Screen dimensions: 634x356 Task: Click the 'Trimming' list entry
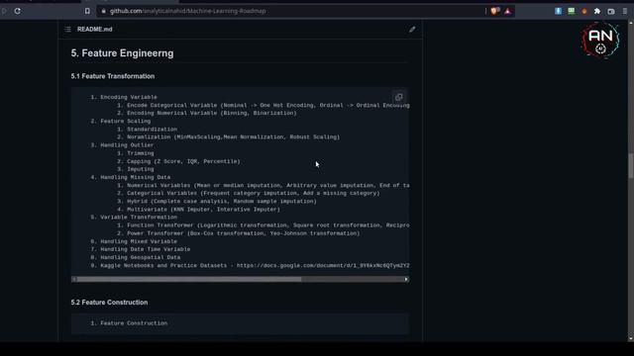coord(136,153)
